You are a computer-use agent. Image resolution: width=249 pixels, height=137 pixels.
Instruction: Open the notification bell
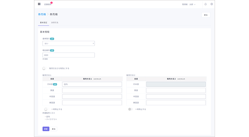pos(206,4)
